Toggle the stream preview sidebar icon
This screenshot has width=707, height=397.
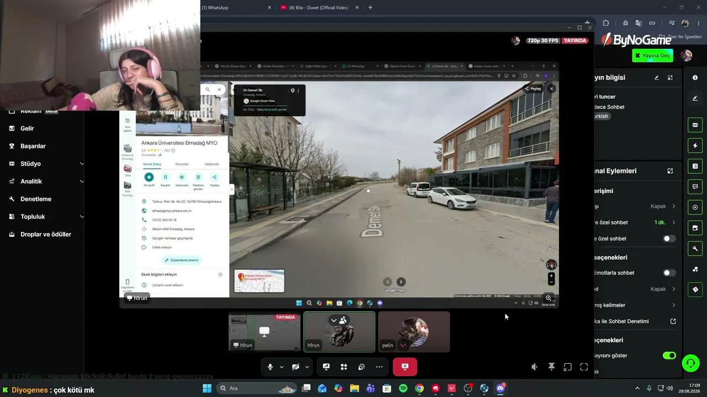[x=695, y=125]
